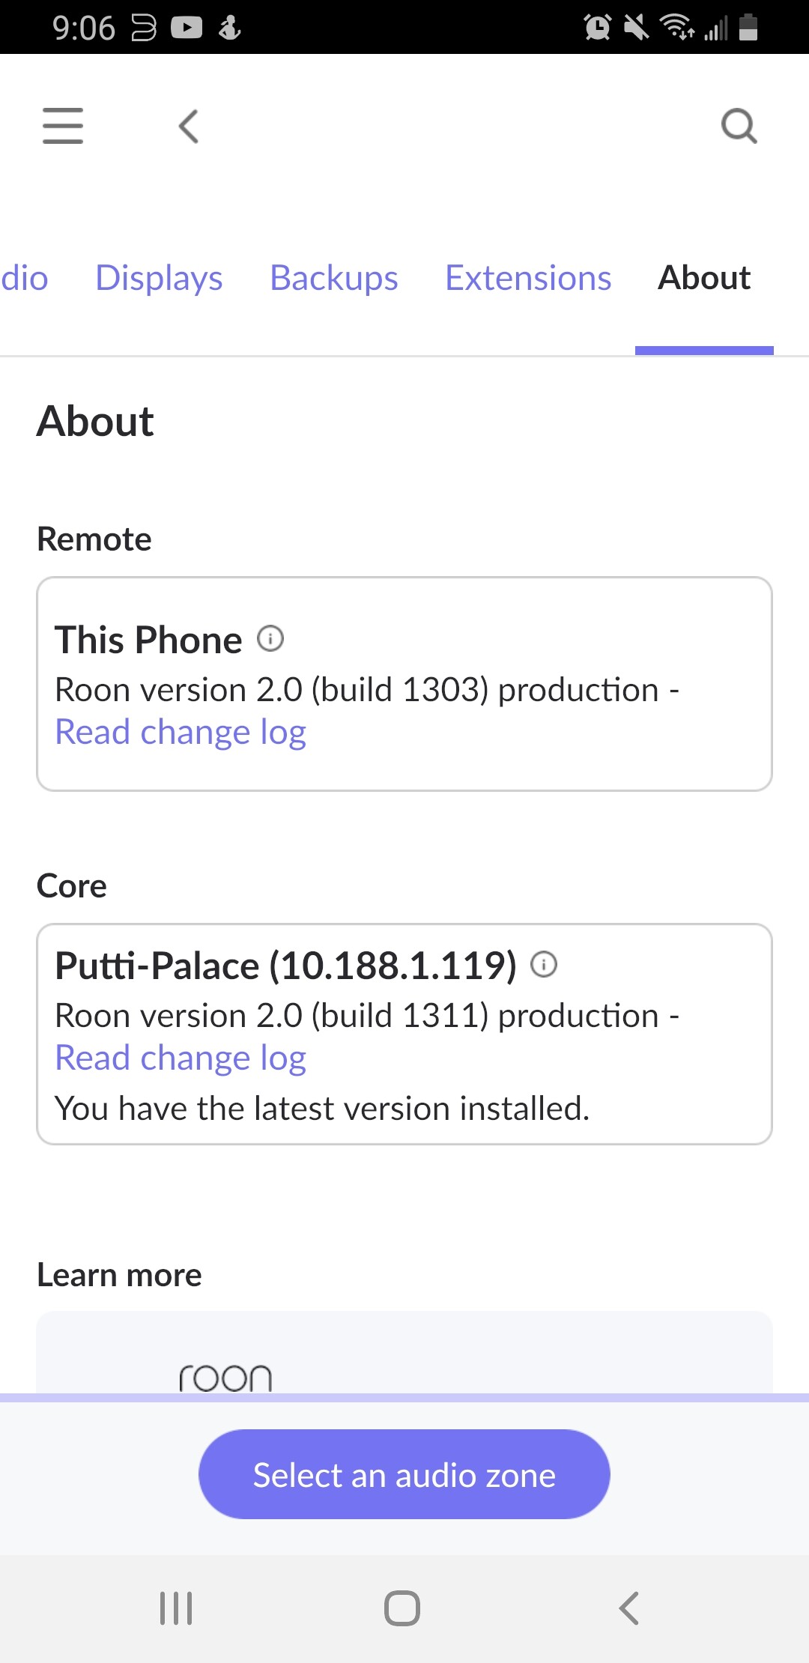Open the search icon
809x1663 pixels.
coord(739,126)
